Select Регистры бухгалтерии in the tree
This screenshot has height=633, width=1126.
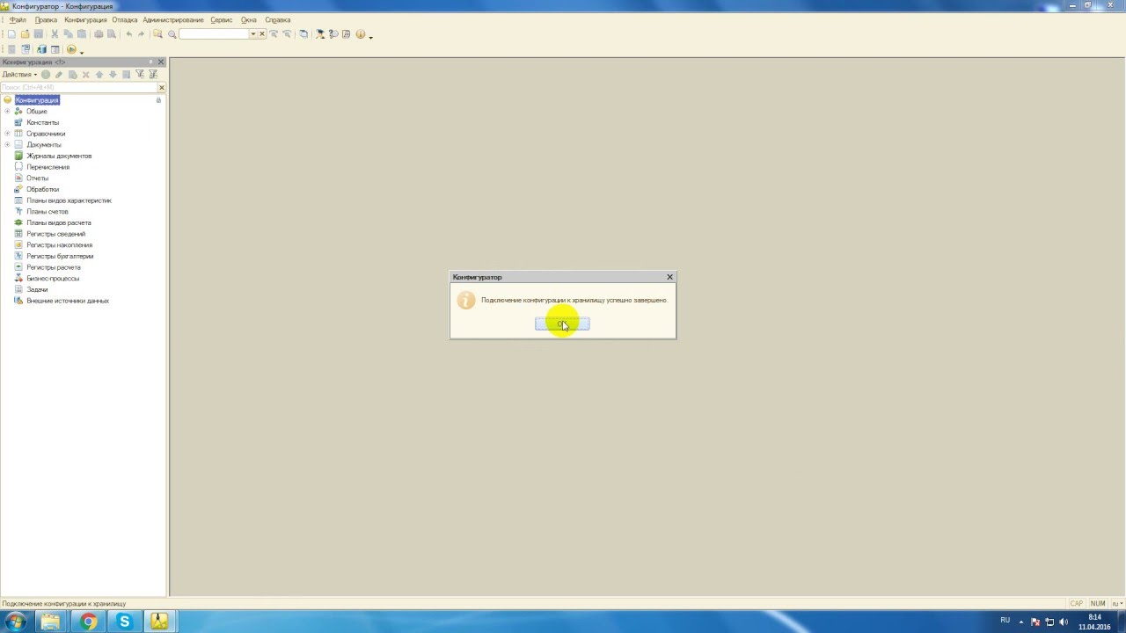60,256
